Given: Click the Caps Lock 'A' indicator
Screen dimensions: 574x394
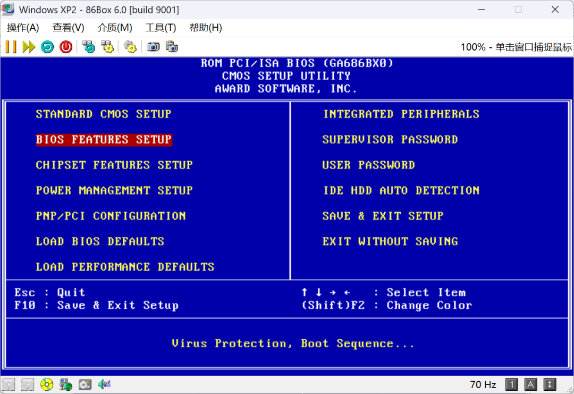Looking at the screenshot, I should [531, 384].
